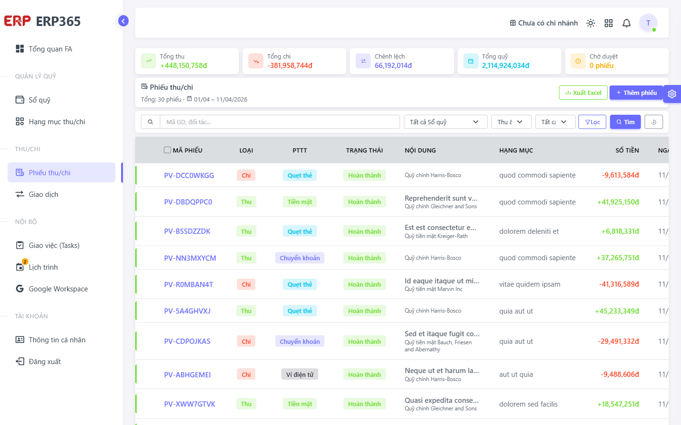The image size is (681, 425).
Task: Open the apps grid icon in header
Action: click(609, 23)
